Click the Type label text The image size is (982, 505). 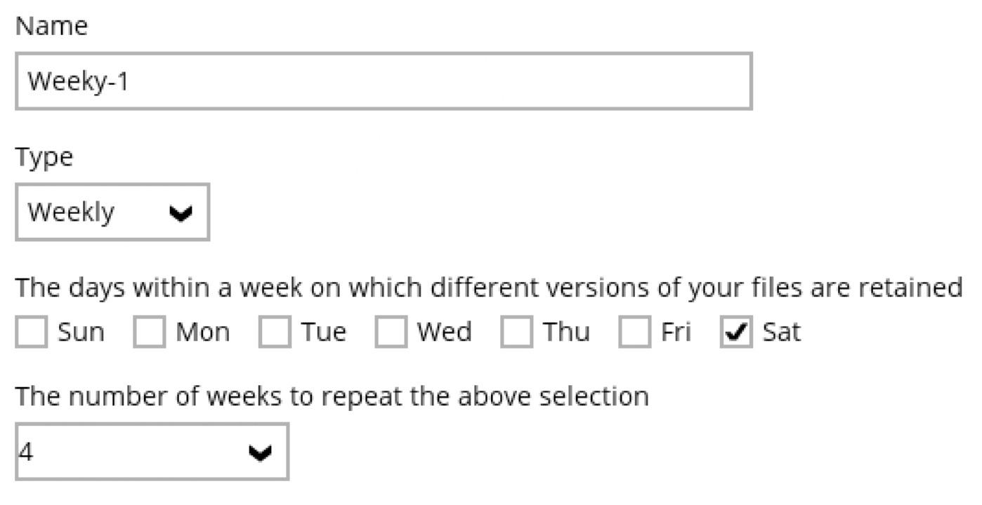[x=44, y=157]
